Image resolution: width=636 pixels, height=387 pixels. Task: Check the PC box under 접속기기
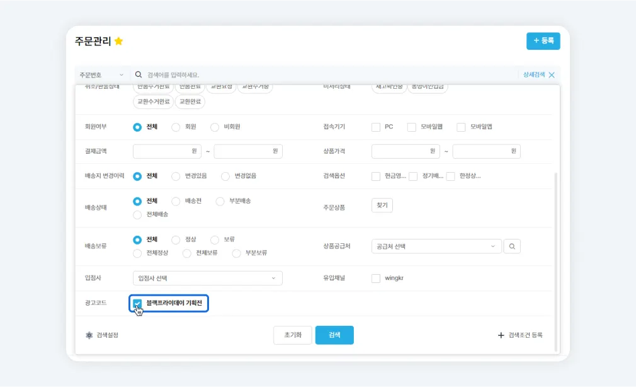click(376, 127)
